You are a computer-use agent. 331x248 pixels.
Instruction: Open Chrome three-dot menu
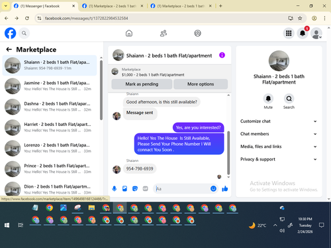tap(324, 18)
